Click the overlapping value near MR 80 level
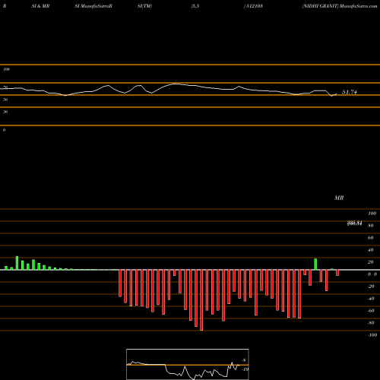Screen dimensions: 380x380 (x=354, y=223)
